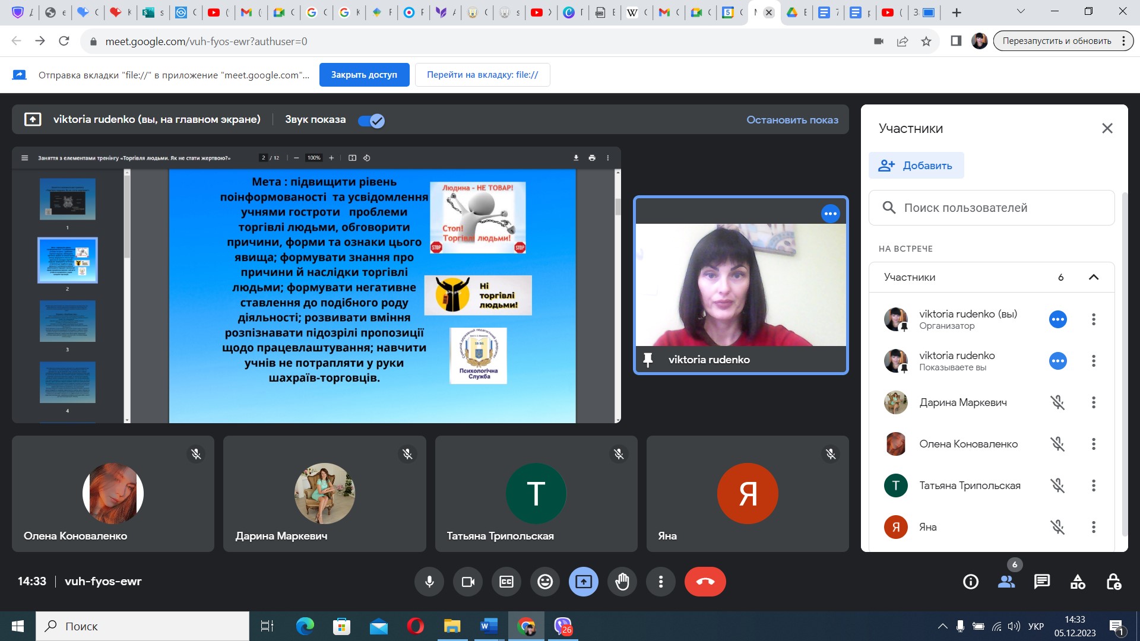Click muted mic icon for Татьяна Трипольская
Image resolution: width=1140 pixels, height=641 pixels.
pos(1057,485)
